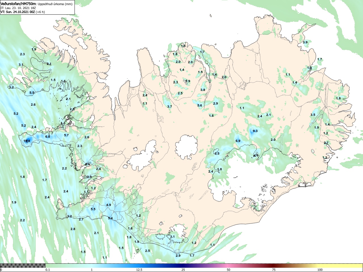The image size is (363, 272).
Task: Click the Veðurstofan/HM750m title text
Action: (18, 4)
